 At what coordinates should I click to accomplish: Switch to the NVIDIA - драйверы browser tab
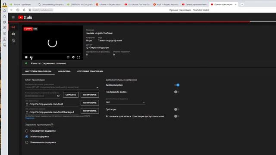click(22, 4)
